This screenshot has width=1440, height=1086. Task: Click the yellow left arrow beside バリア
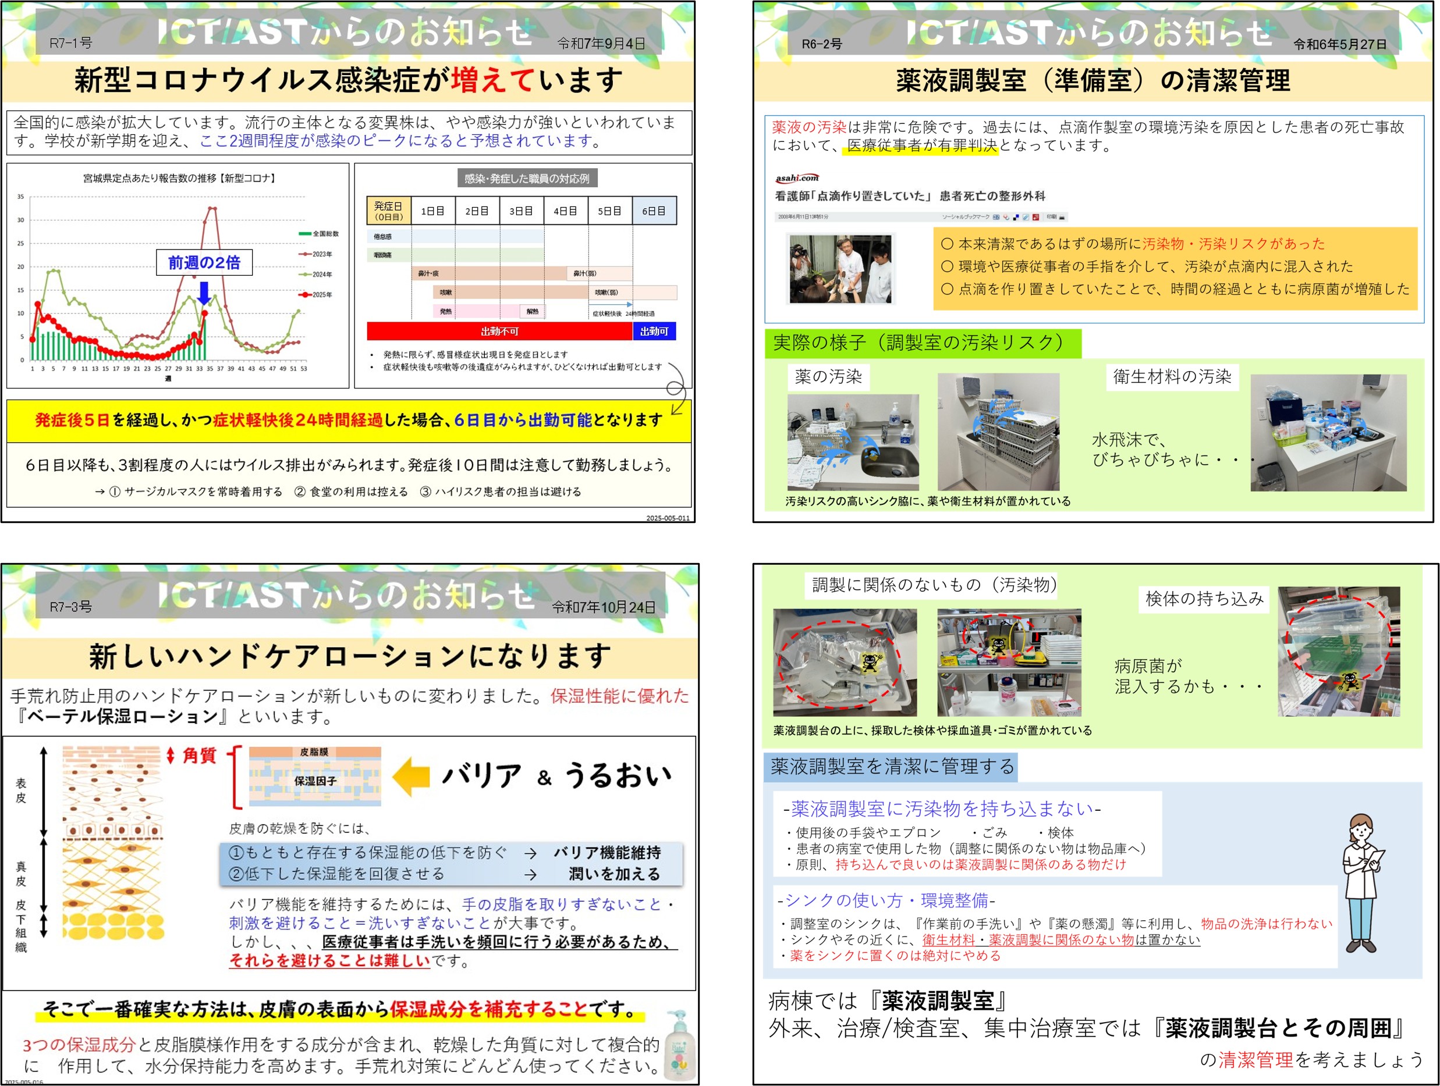pos(412,777)
